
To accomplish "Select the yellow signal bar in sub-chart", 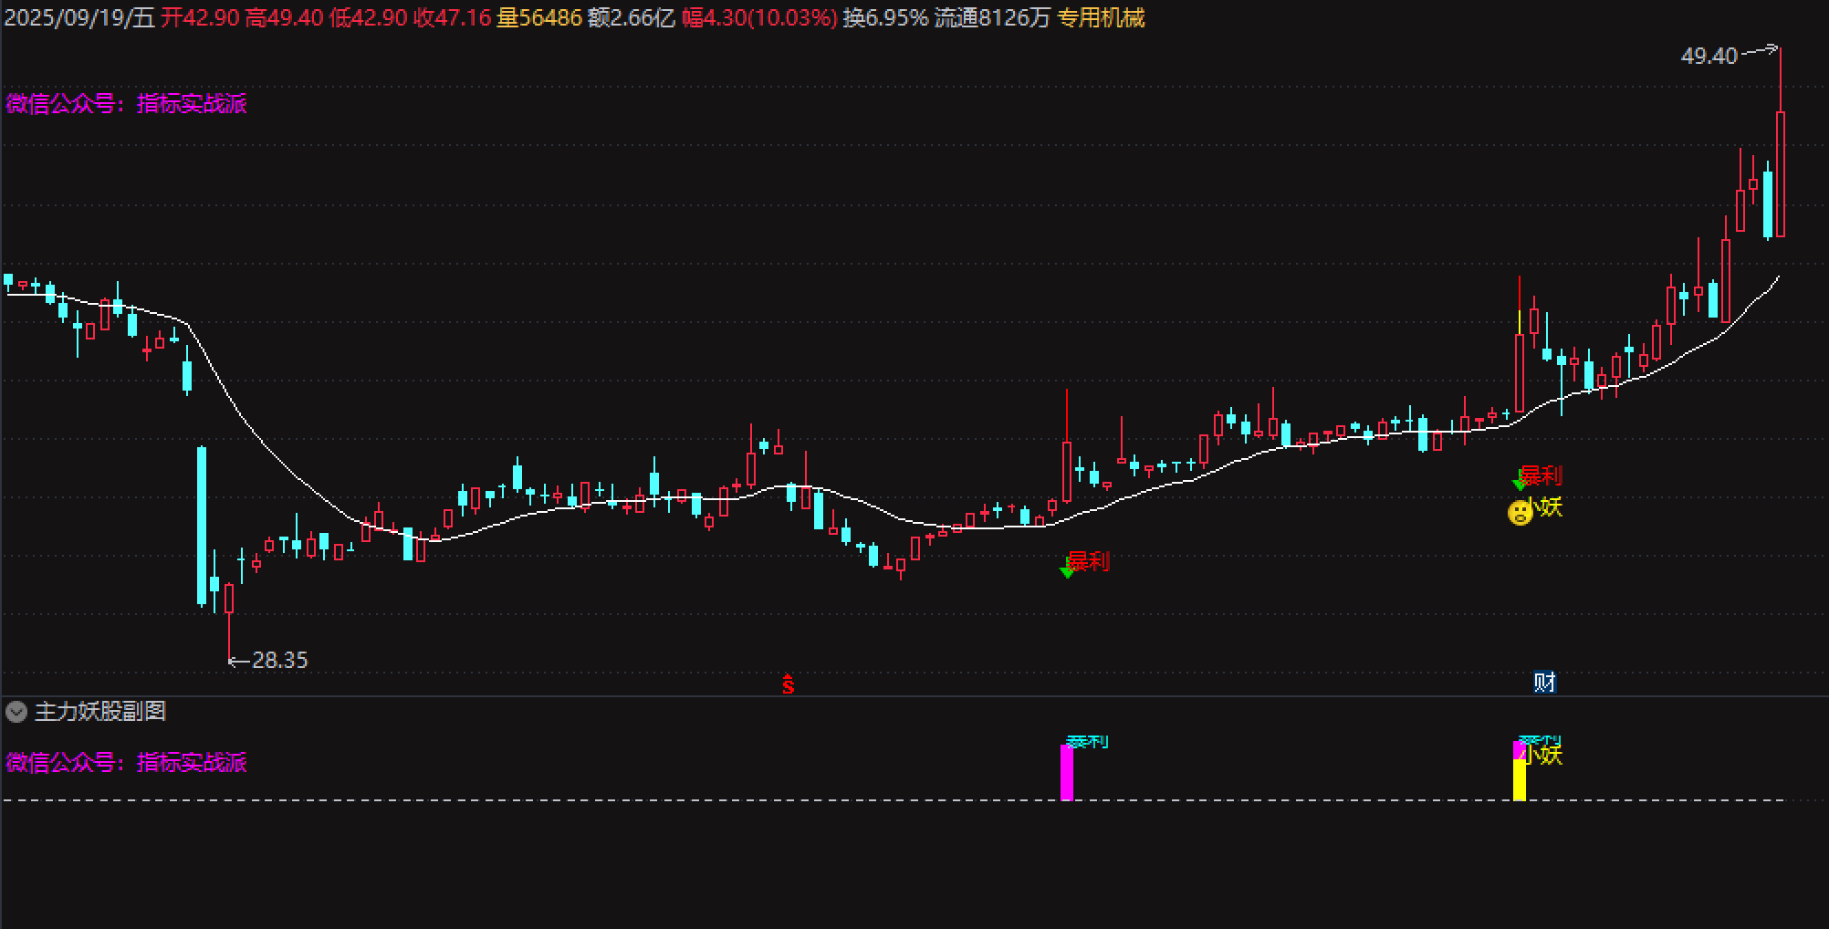I will point(1520,780).
